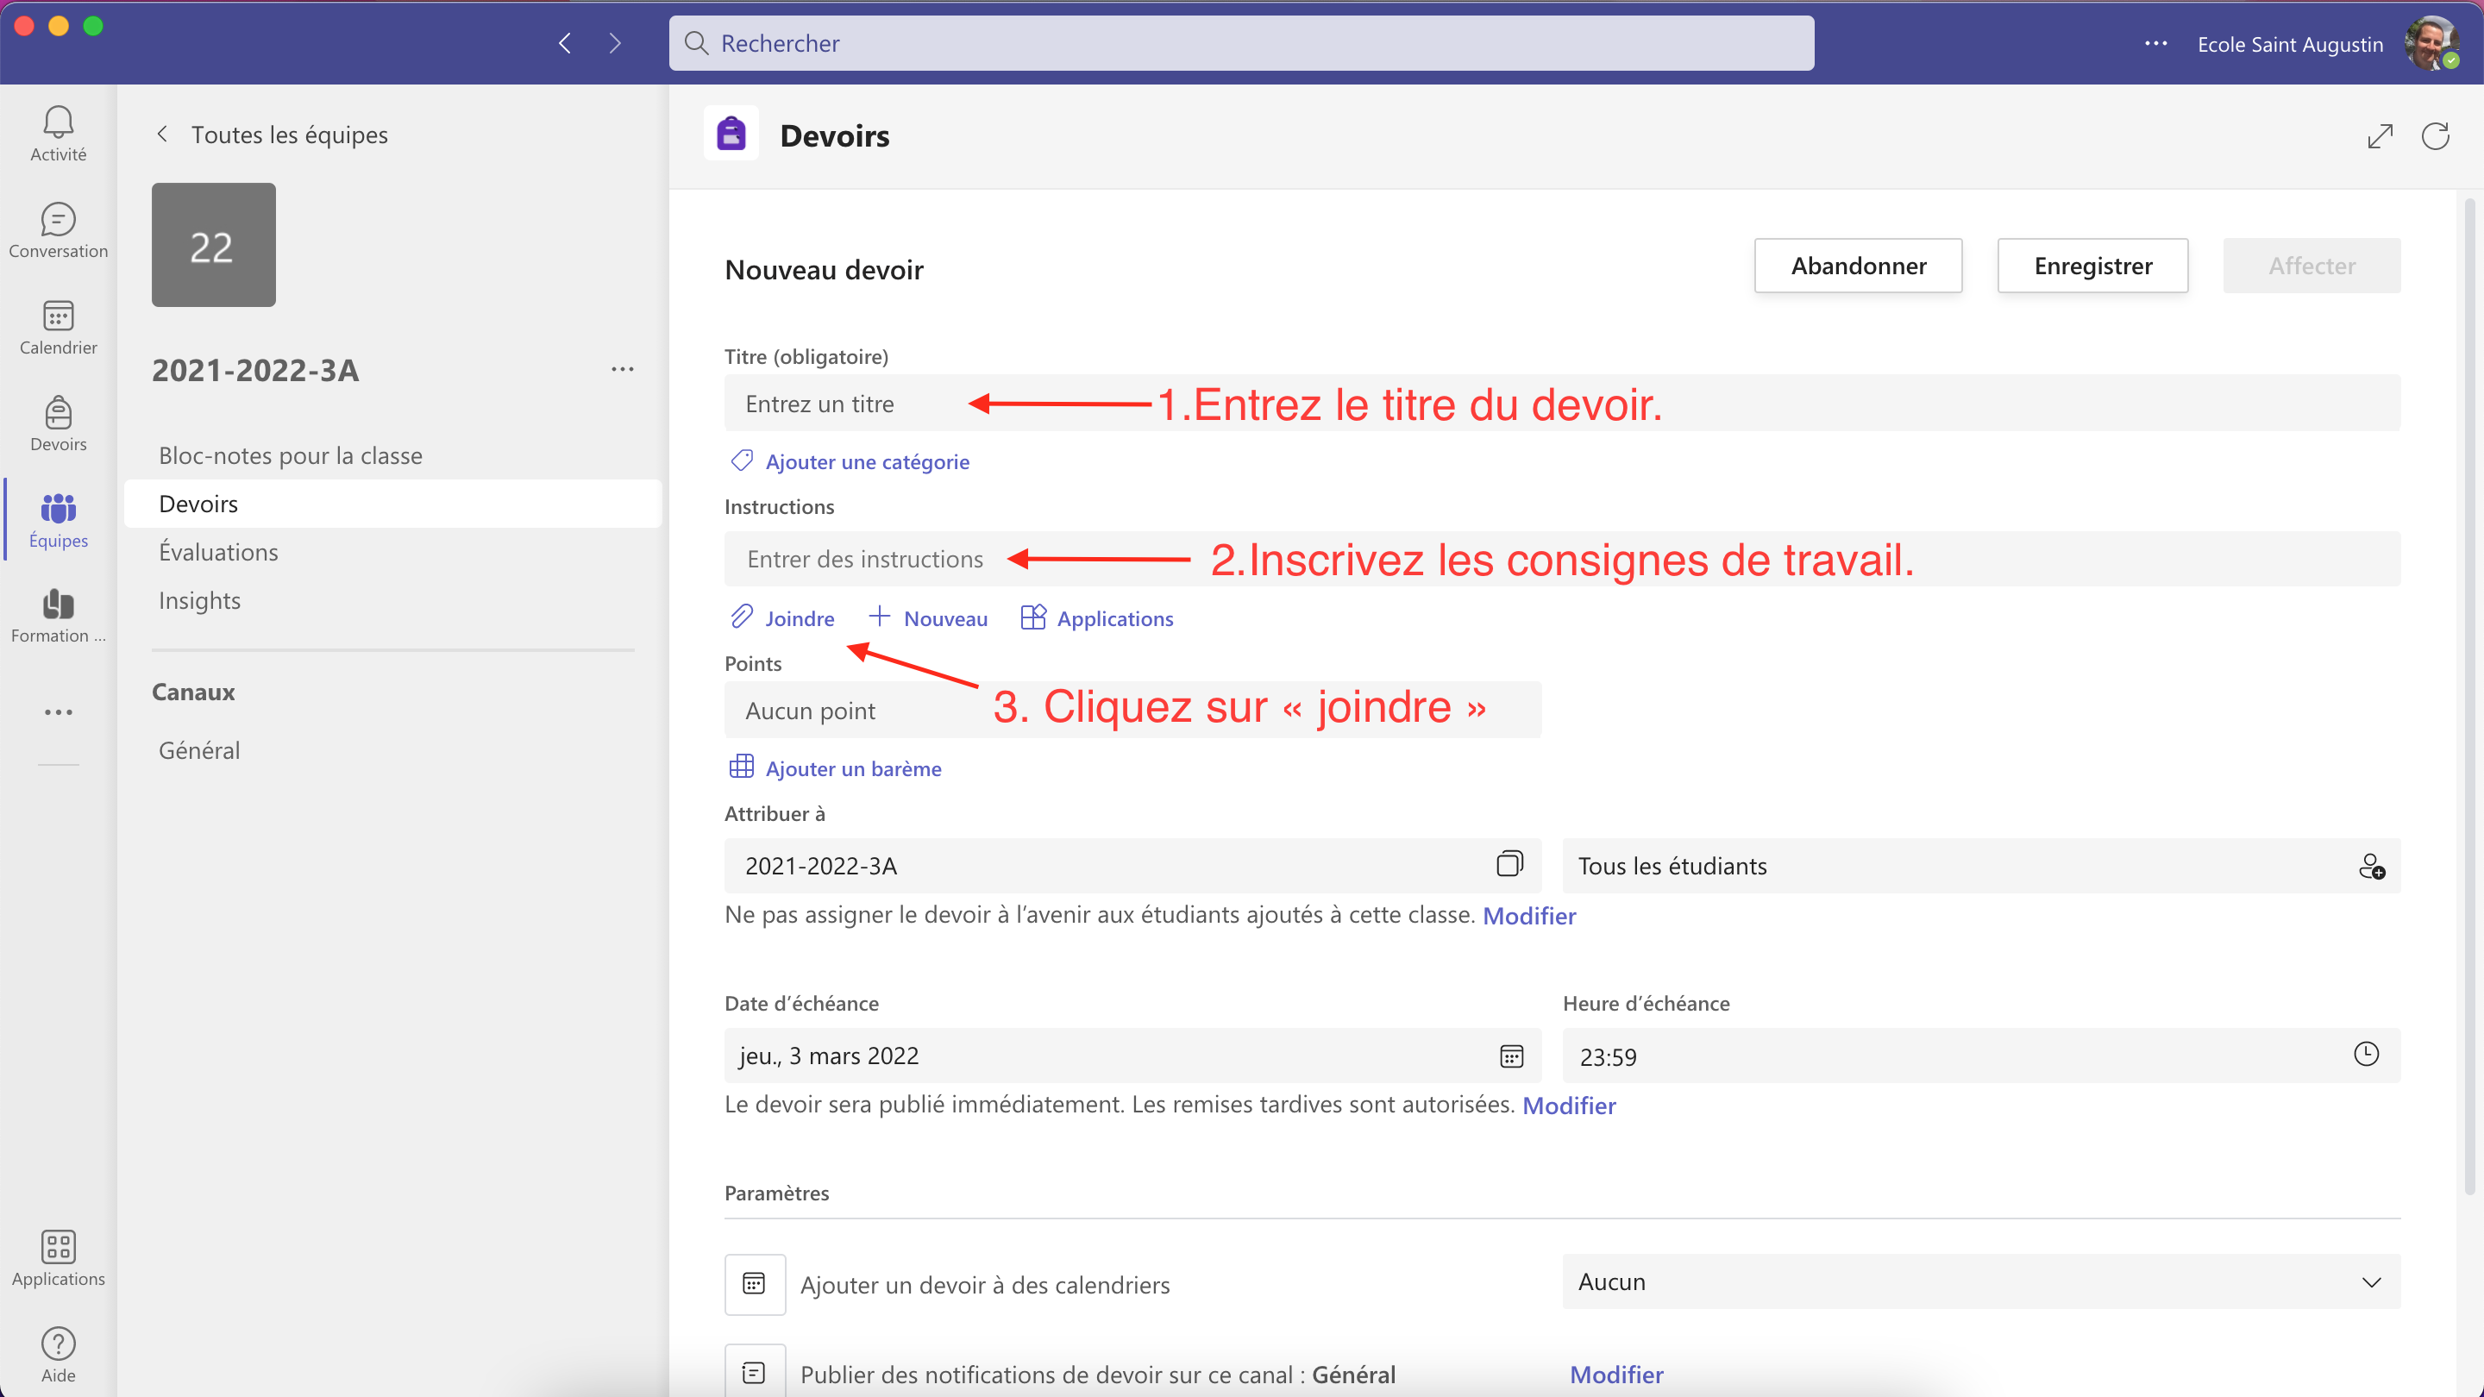Click Ajouter un barème
This screenshot has width=2484, height=1397.
point(835,767)
